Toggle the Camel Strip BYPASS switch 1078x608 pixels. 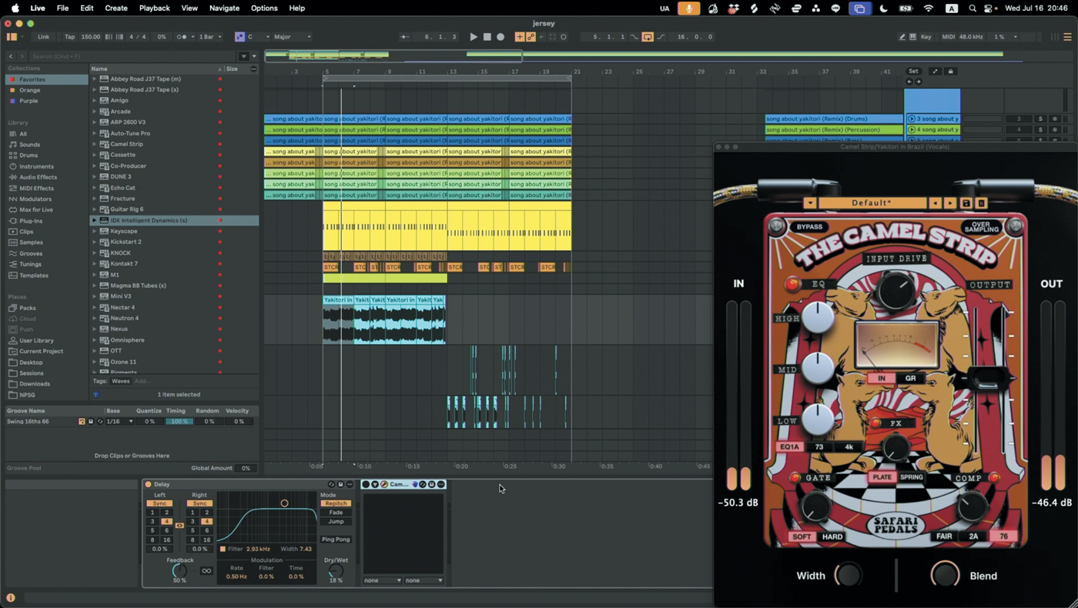pyautogui.click(x=809, y=227)
